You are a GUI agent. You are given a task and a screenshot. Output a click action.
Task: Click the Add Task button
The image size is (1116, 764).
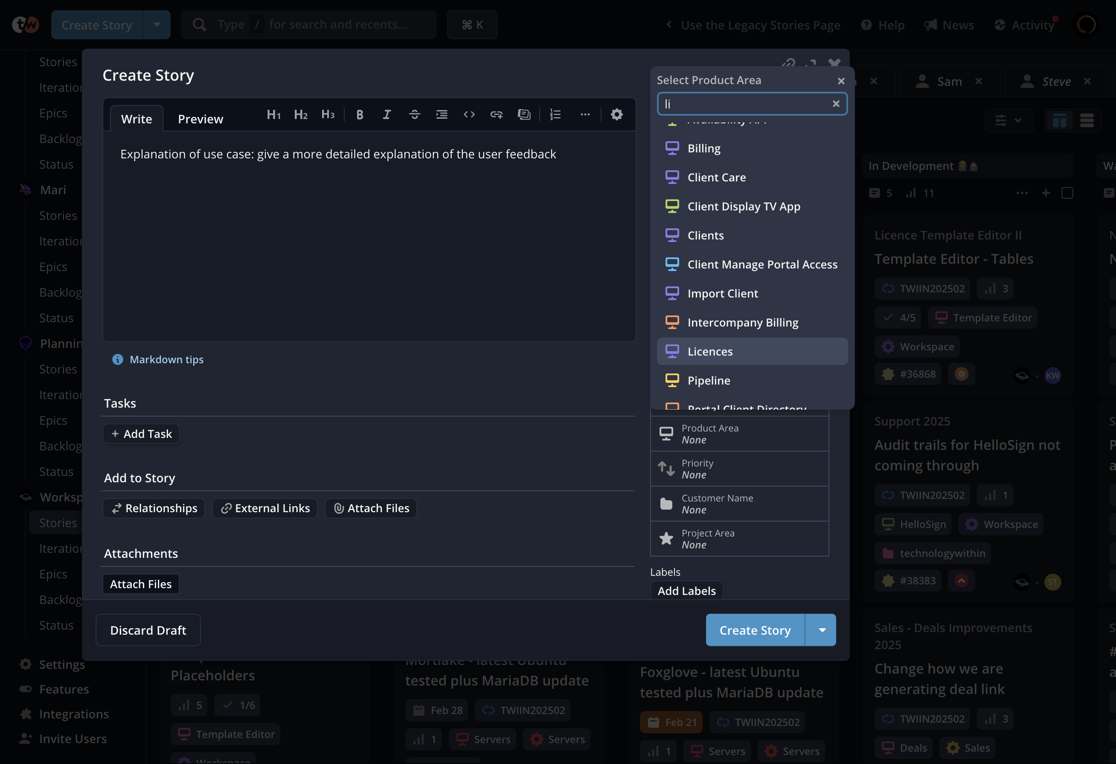point(141,434)
